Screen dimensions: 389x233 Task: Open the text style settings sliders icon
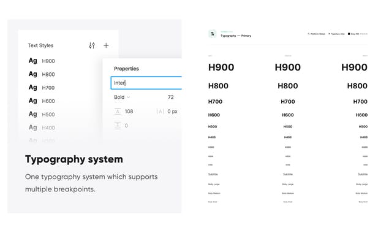[92, 45]
